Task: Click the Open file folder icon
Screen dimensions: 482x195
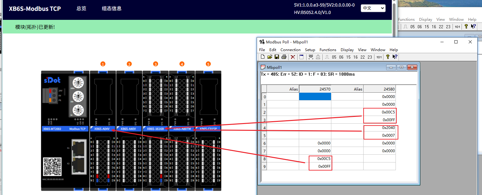Action: 270,57
